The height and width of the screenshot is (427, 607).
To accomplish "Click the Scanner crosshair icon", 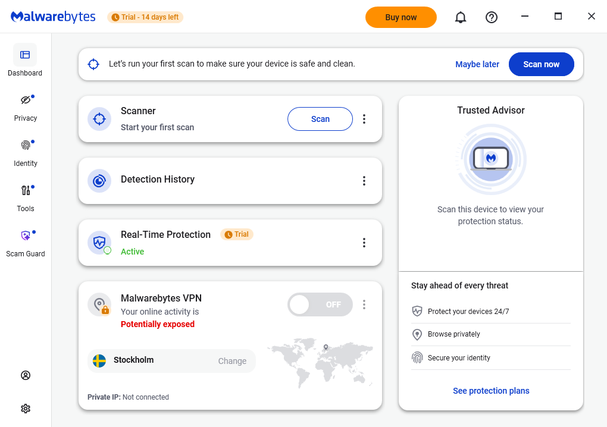I will [99, 119].
